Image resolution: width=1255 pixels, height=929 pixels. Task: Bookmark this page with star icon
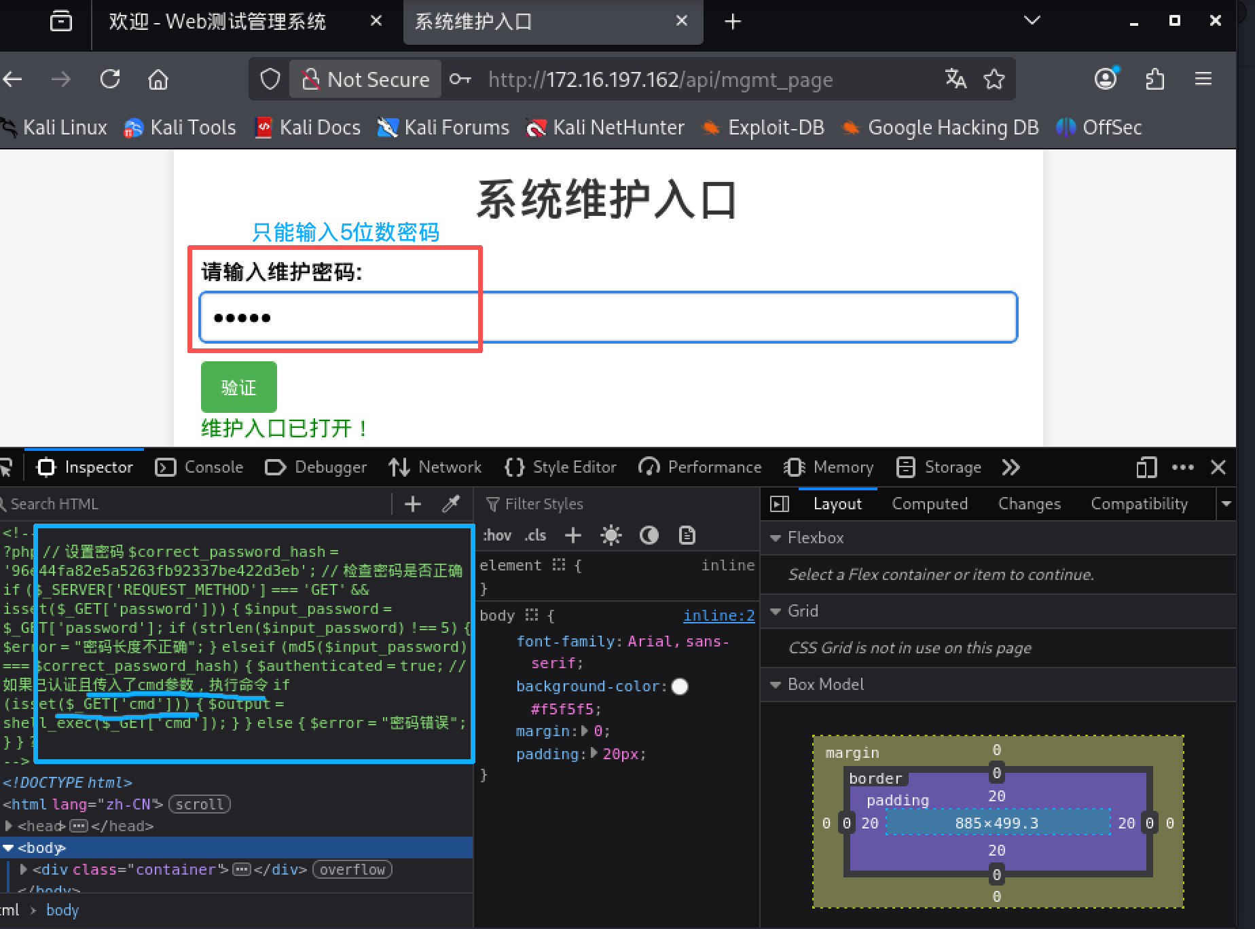point(994,79)
